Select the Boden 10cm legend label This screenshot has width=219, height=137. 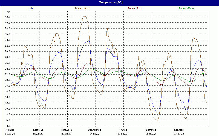click(82, 8)
